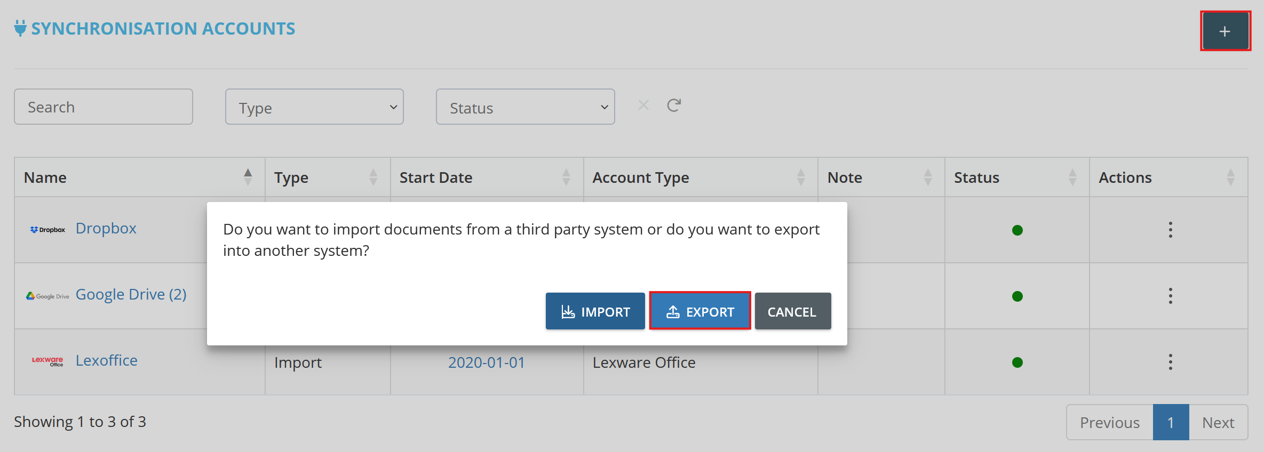The image size is (1264, 452).
Task: Click green status dot for Dropbox
Action: tap(1017, 230)
